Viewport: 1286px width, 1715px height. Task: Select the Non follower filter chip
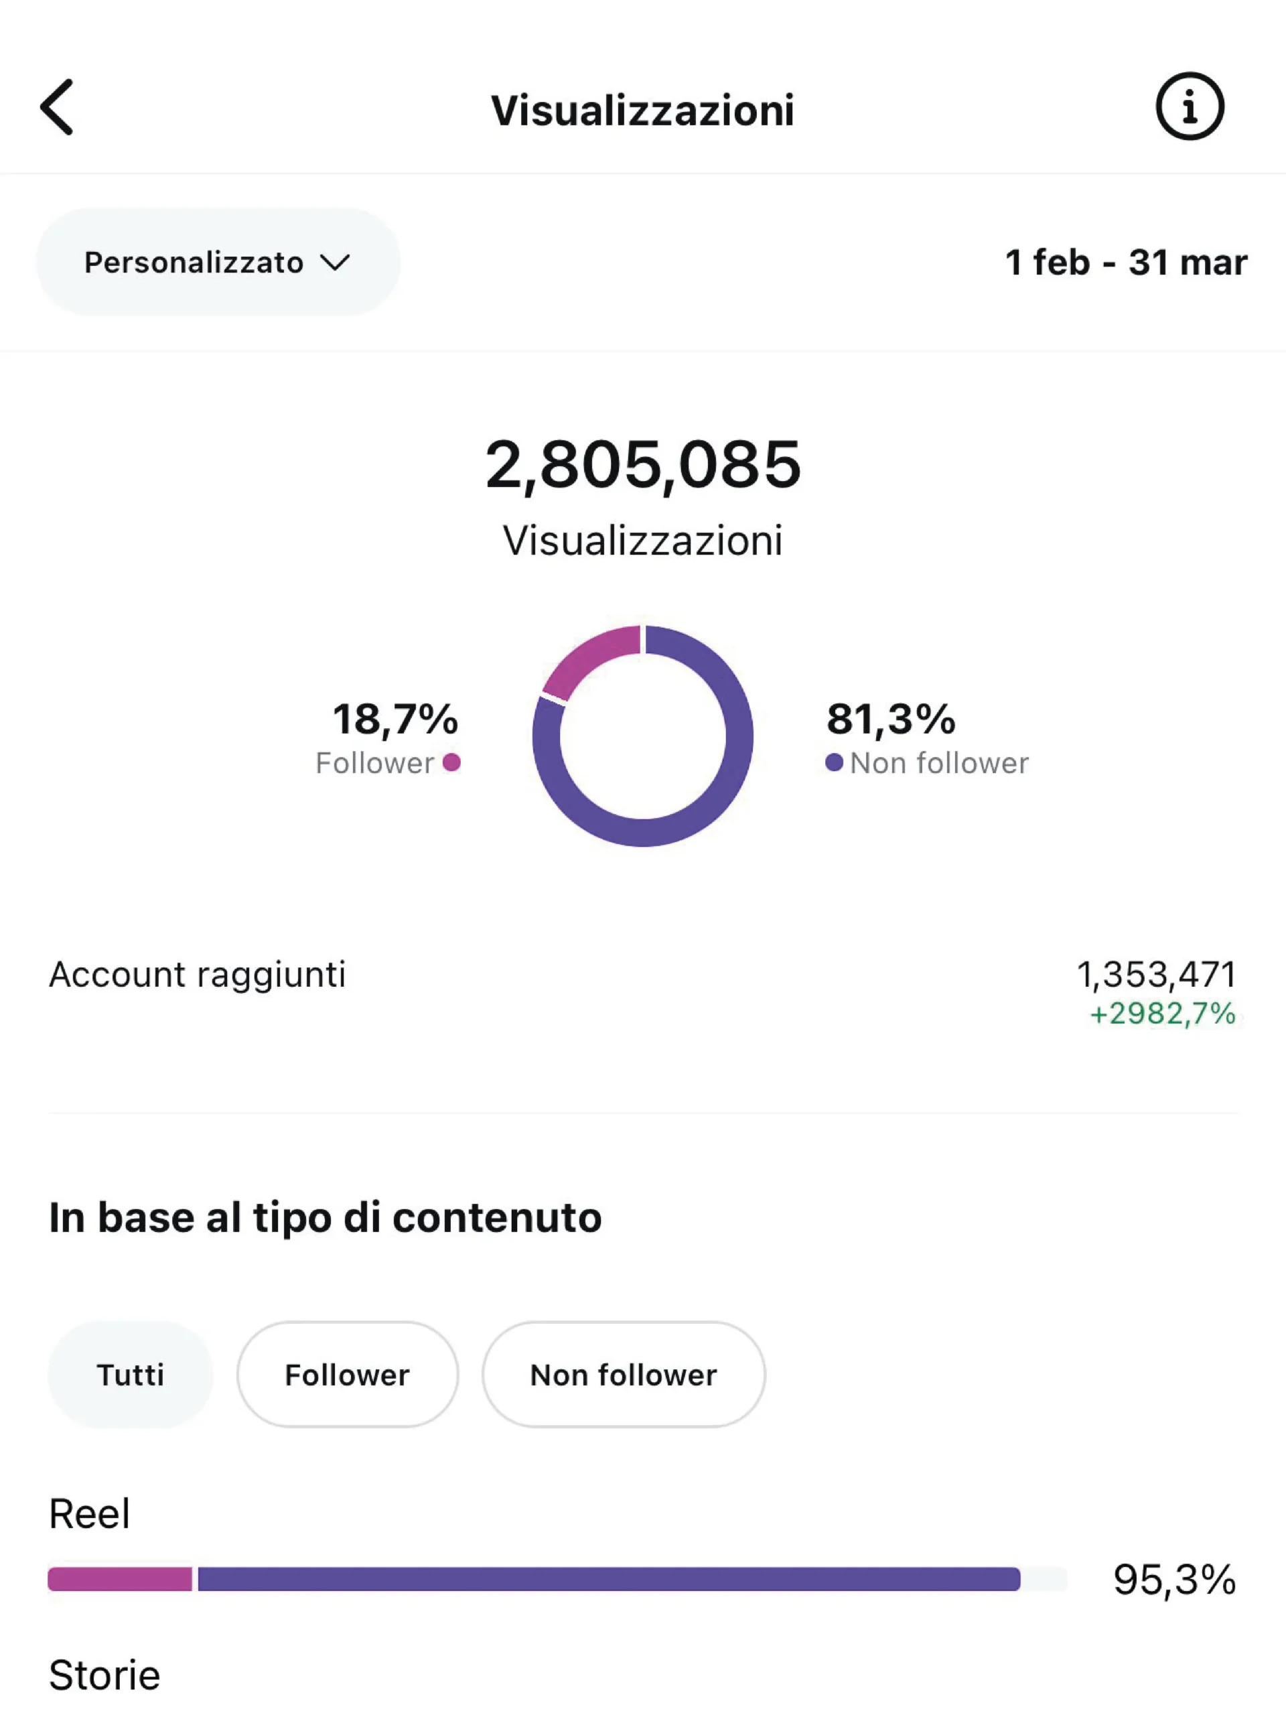coord(623,1375)
